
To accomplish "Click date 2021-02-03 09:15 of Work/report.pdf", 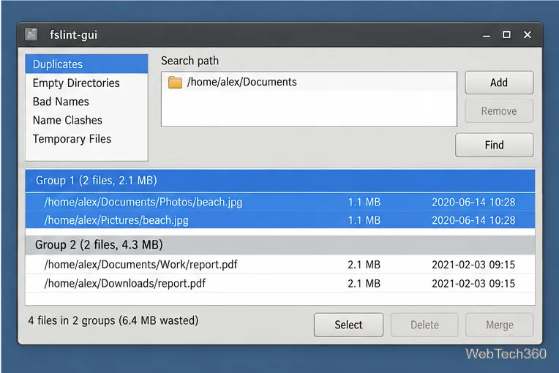I will pyautogui.click(x=473, y=265).
